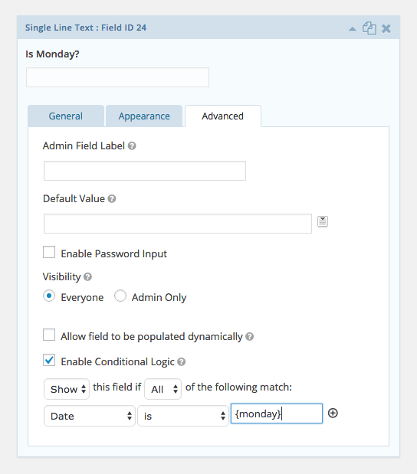This screenshot has height=474, width=417.
Task: Open help tooltip next to Default Value
Action: pyautogui.click(x=112, y=199)
